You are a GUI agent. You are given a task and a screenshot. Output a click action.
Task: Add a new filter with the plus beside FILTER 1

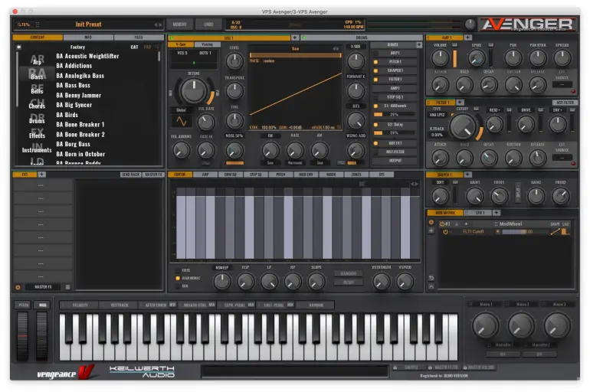(460, 103)
